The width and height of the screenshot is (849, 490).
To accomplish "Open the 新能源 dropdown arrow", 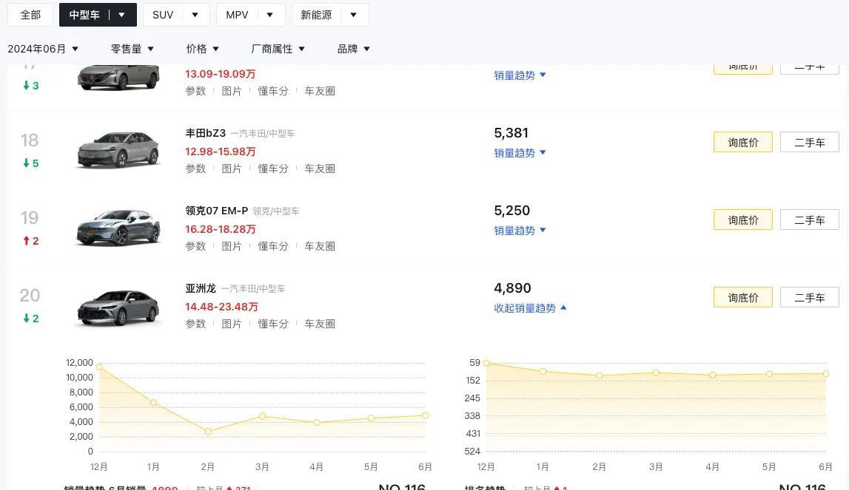I will pyautogui.click(x=354, y=15).
